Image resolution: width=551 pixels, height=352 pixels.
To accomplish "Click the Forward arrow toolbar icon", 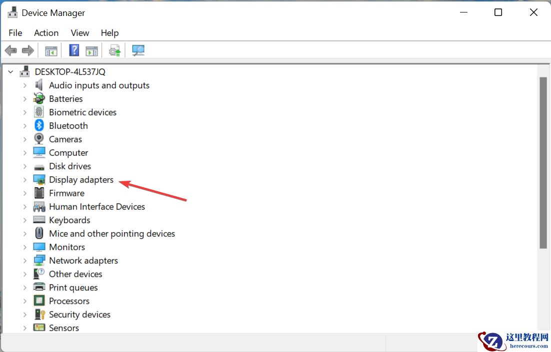I will (x=28, y=50).
